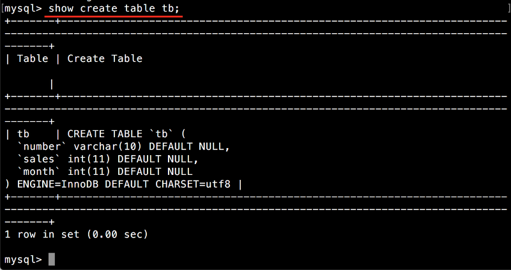Click the blinking cursor block
Image resolution: width=511 pixels, height=270 pixels.
click(x=52, y=260)
